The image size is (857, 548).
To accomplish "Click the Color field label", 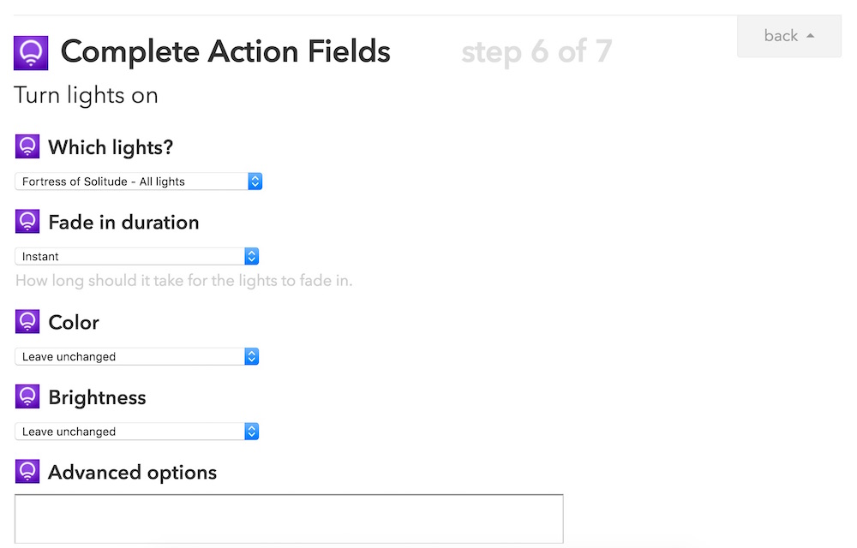I will 74,323.
